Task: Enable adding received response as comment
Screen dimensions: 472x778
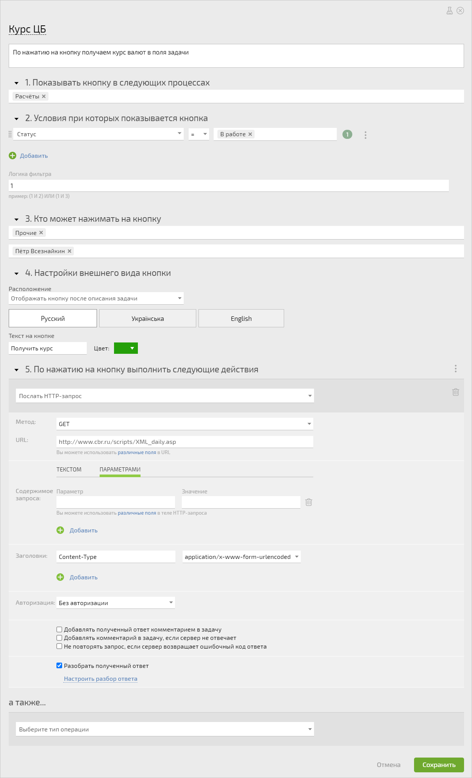Action: coord(59,629)
